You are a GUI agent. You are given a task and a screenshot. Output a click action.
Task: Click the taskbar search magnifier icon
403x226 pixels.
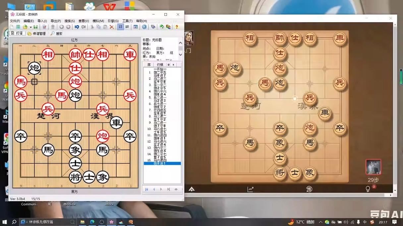(14, 222)
